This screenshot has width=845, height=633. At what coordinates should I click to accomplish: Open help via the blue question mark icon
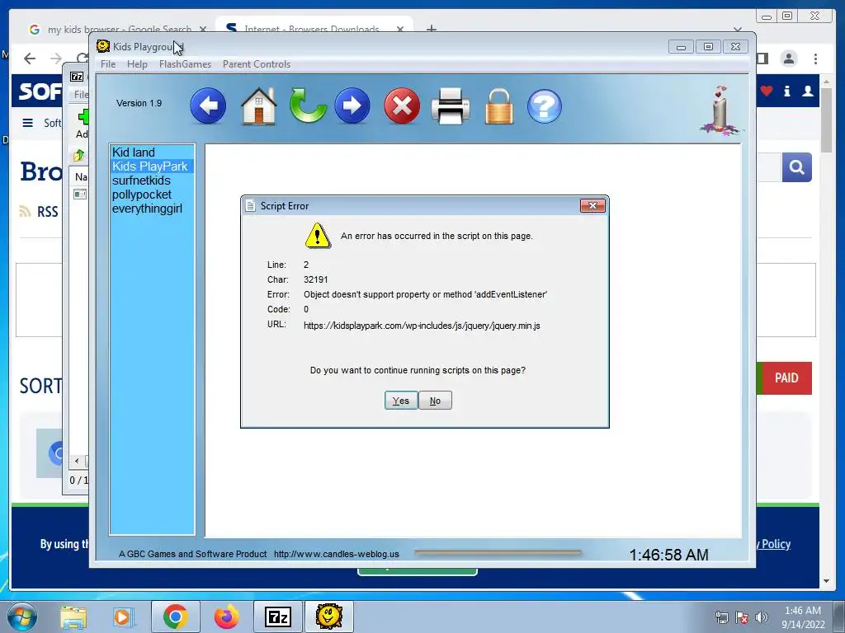click(x=545, y=106)
